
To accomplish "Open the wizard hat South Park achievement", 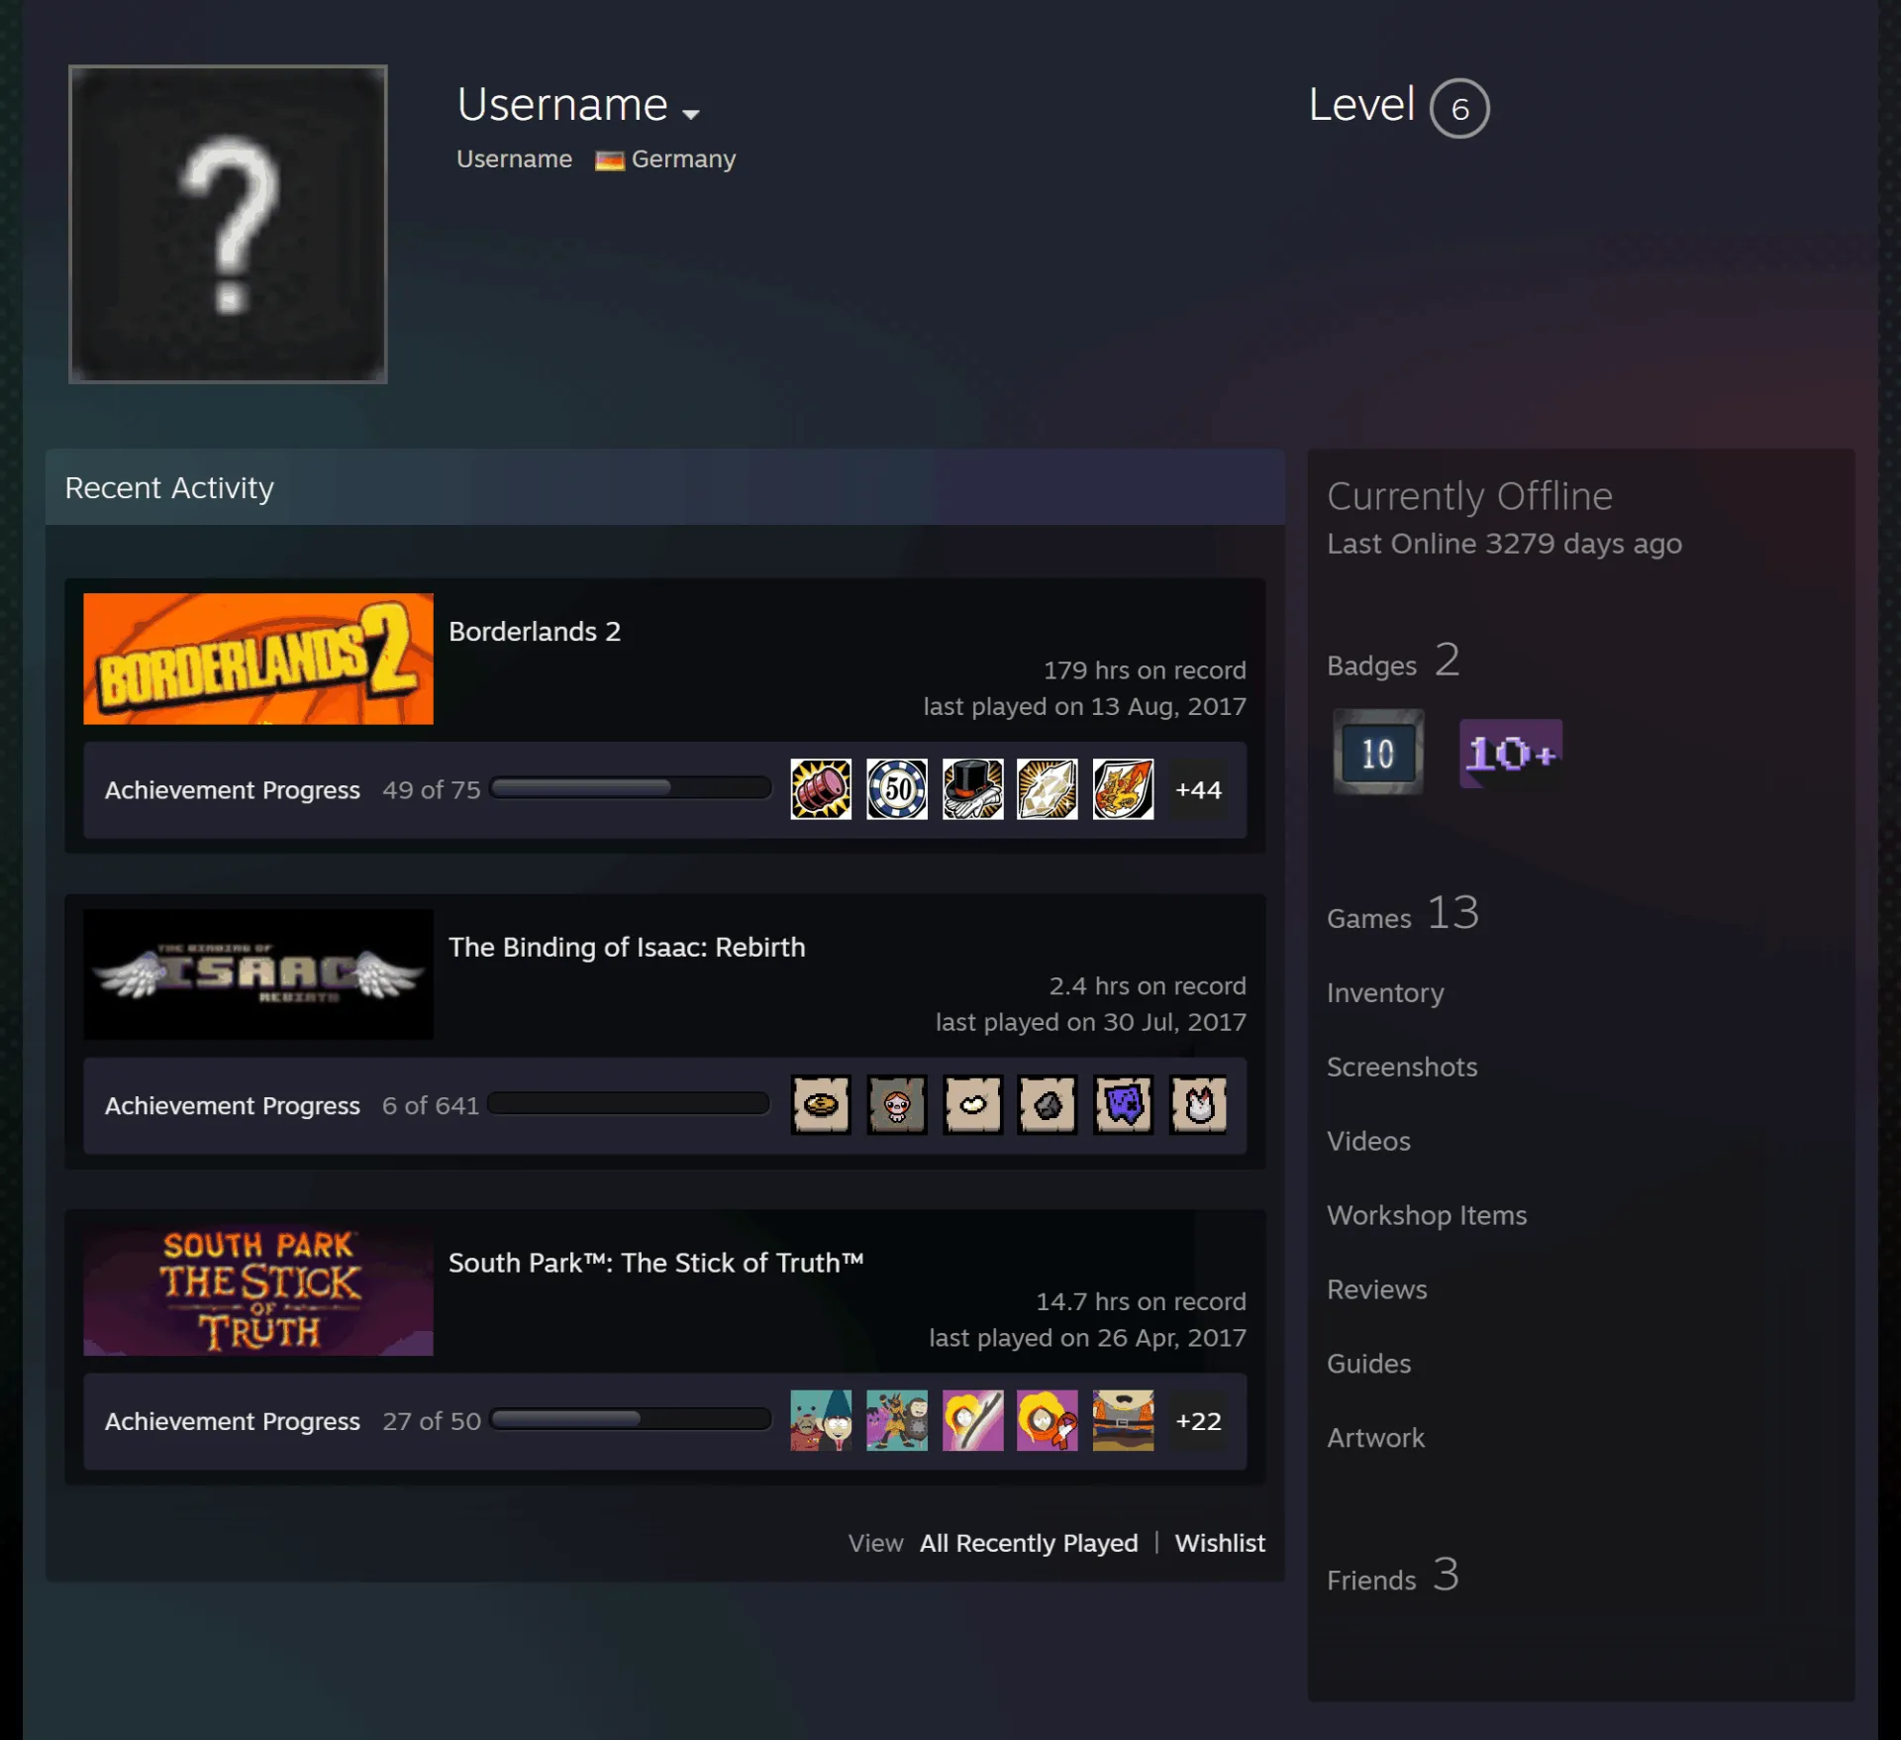I will [x=820, y=1420].
